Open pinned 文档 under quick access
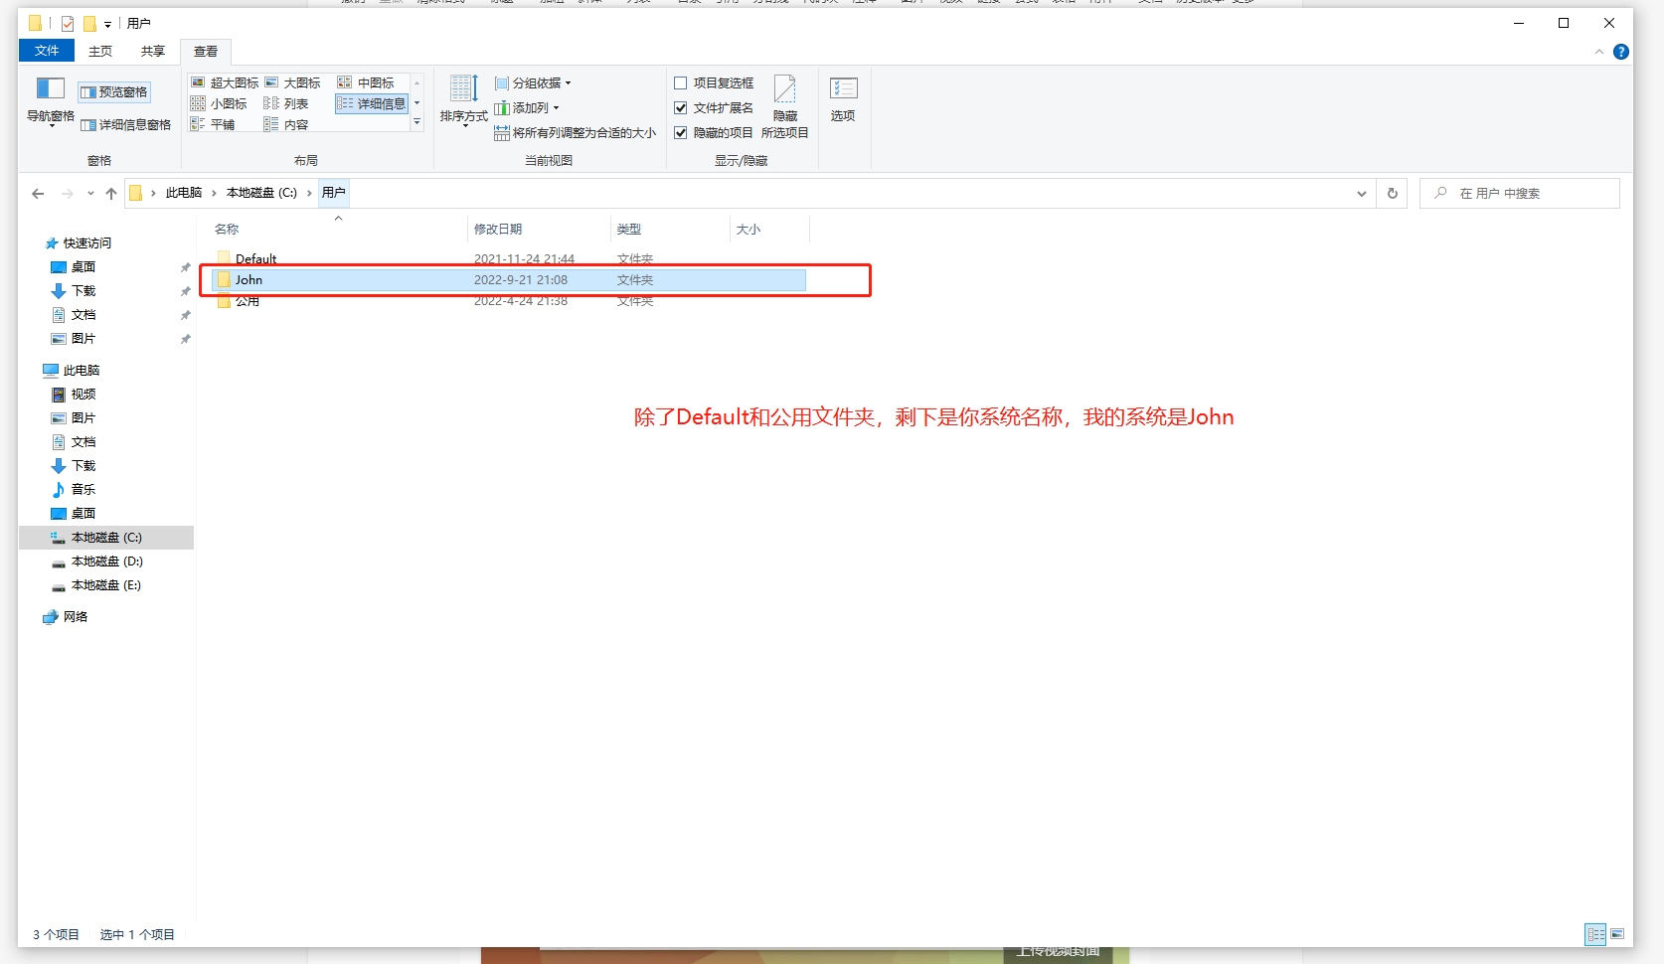The width and height of the screenshot is (1664, 964). point(83,315)
